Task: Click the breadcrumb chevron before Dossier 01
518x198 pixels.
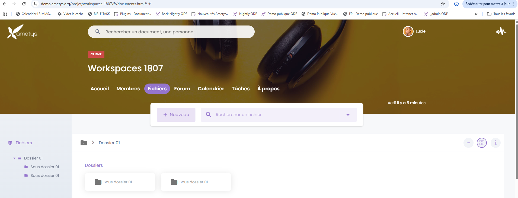Action: pos(93,143)
